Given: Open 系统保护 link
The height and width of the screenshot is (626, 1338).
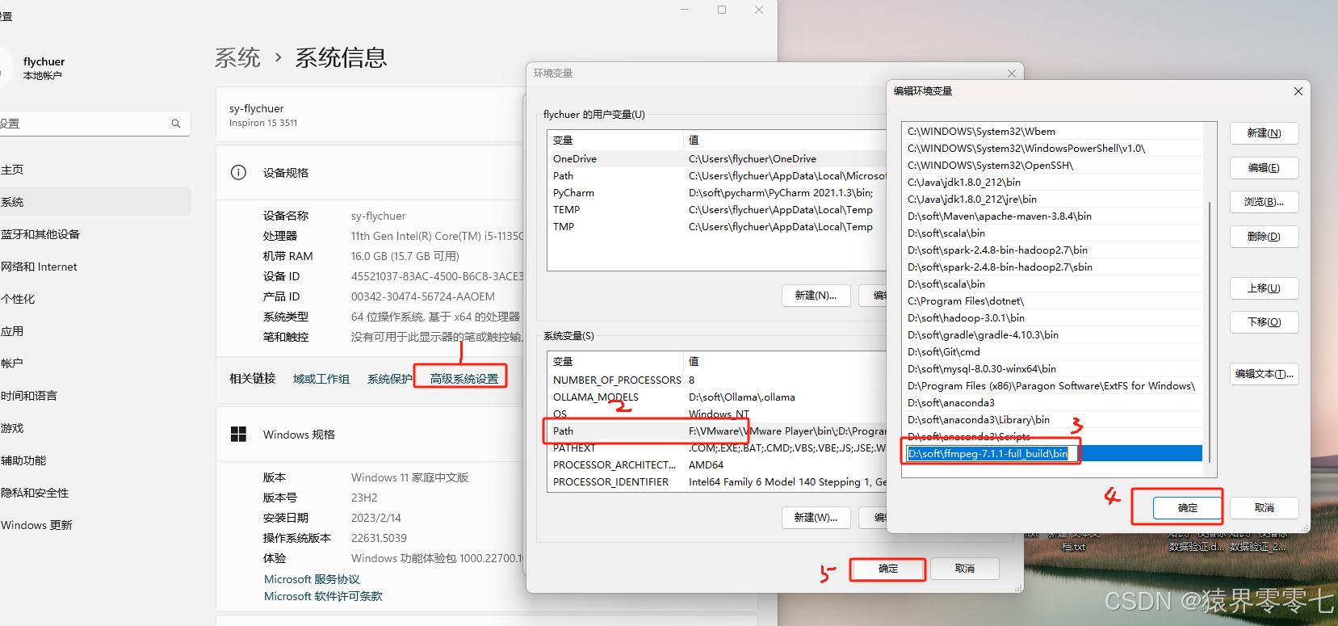Looking at the screenshot, I should point(389,379).
